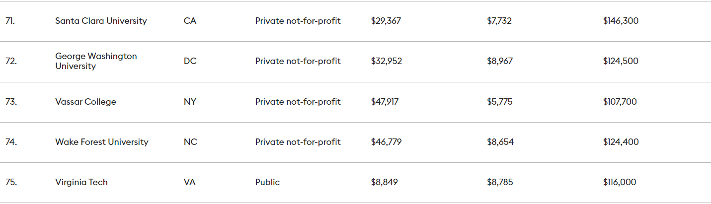Click rank number 71.

pyautogui.click(x=10, y=21)
